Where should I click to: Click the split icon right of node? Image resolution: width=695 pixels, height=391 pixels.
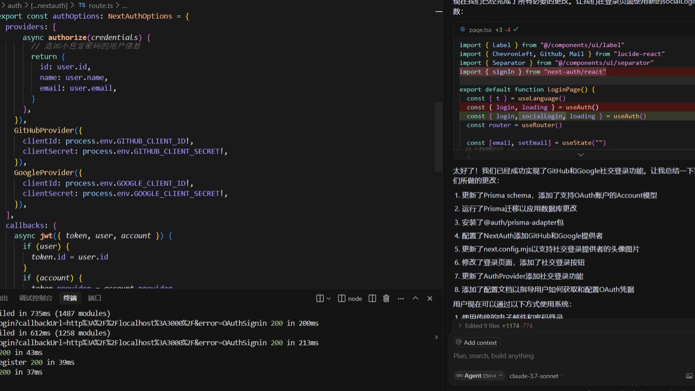click(373, 299)
